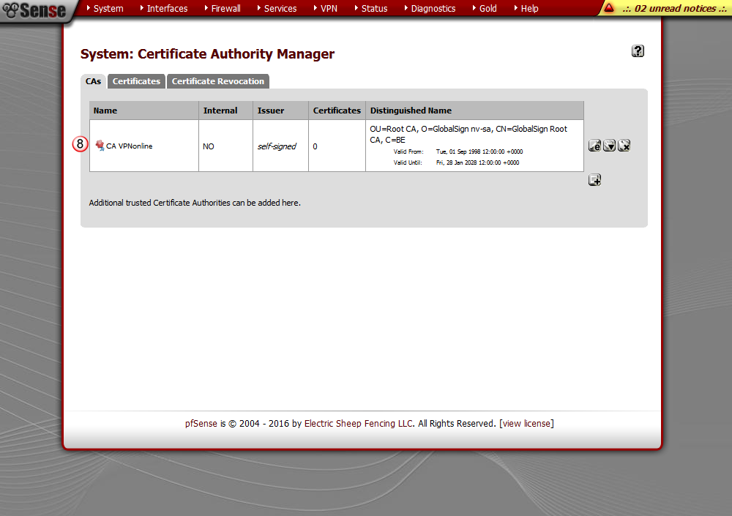The image size is (732, 516).
Task: Edit the CA VPNonline certificate authority
Action: tap(594, 146)
